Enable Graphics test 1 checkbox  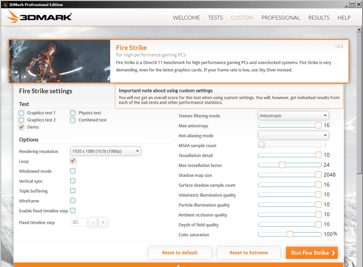pyautogui.click(x=22, y=113)
